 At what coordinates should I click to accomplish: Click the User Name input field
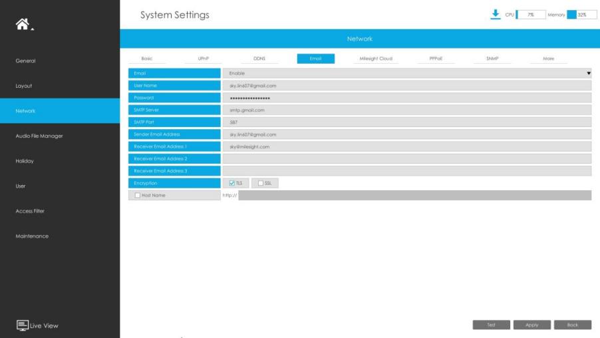point(406,86)
